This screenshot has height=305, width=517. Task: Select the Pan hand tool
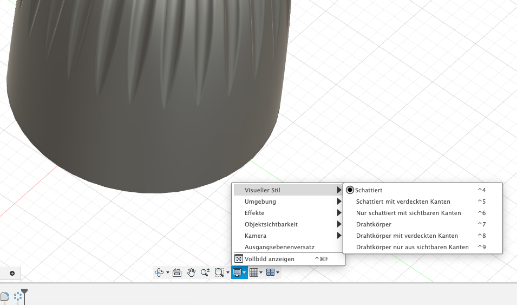(x=191, y=272)
